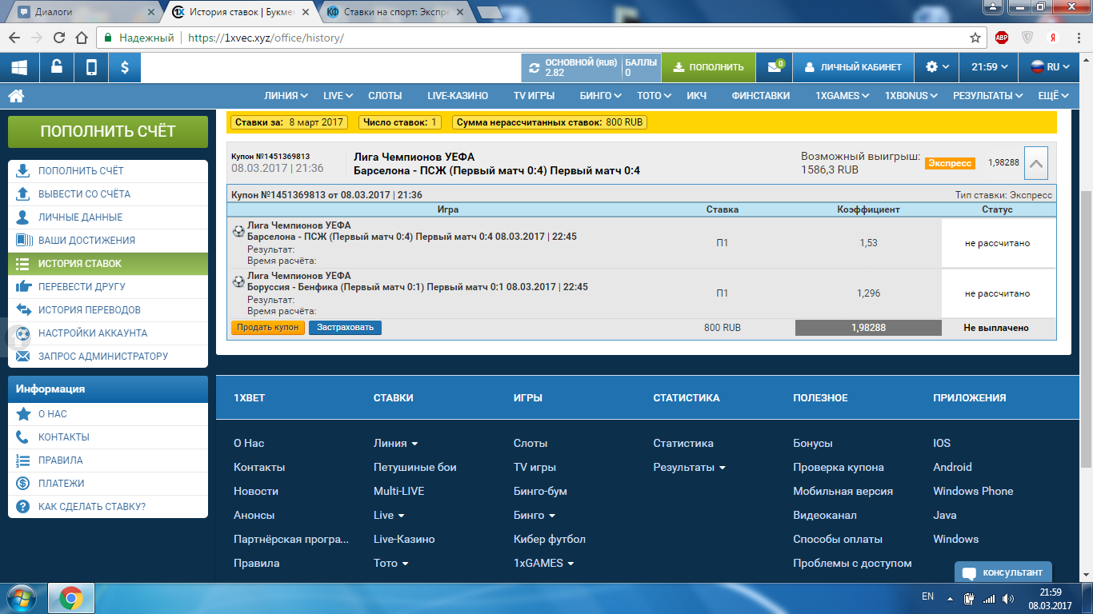1093x614 pixels.
Task: Open the консультант chat widget
Action: [x=1003, y=572]
